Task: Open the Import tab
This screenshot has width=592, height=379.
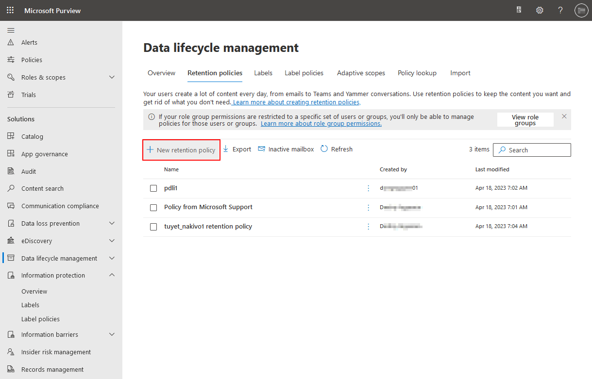Action: [x=460, y=73]
